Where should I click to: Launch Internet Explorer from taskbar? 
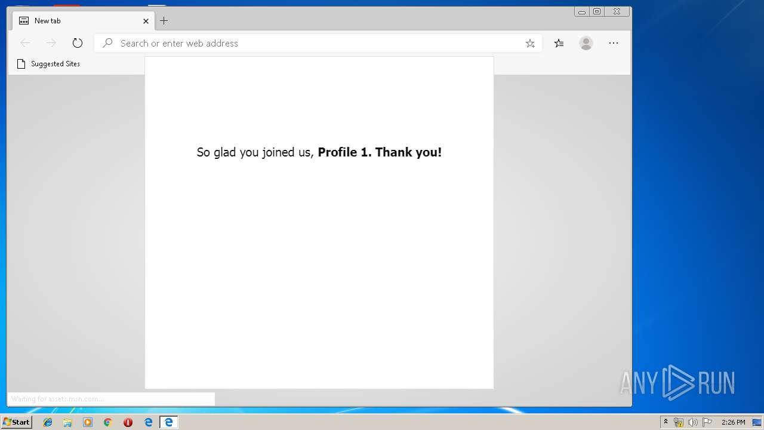point(48,422)
